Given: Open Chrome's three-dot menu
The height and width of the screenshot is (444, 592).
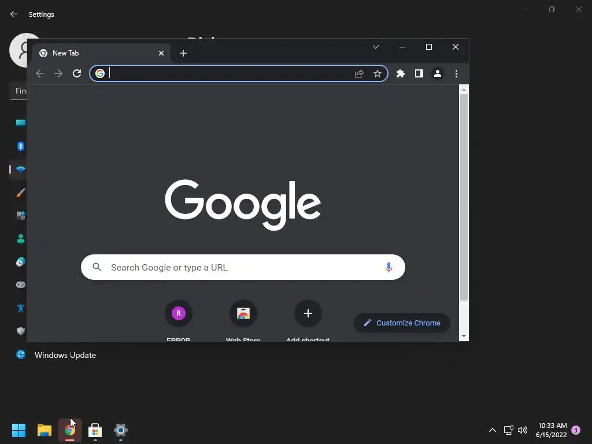Looking at the screenshot, I should (457, 73).
